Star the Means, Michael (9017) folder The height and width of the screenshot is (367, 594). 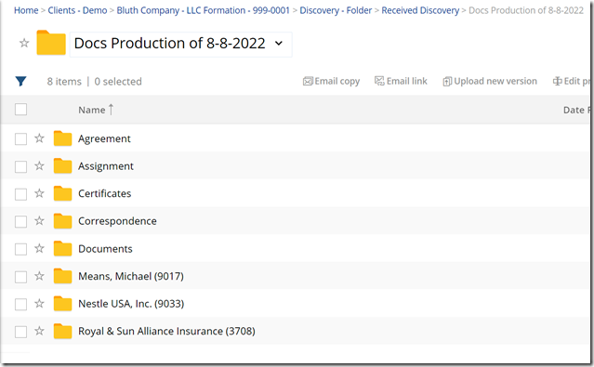(x=39, y=276)
